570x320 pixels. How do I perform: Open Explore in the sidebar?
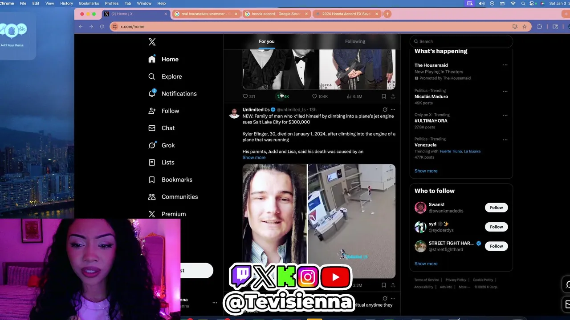[x=165, y=76]
